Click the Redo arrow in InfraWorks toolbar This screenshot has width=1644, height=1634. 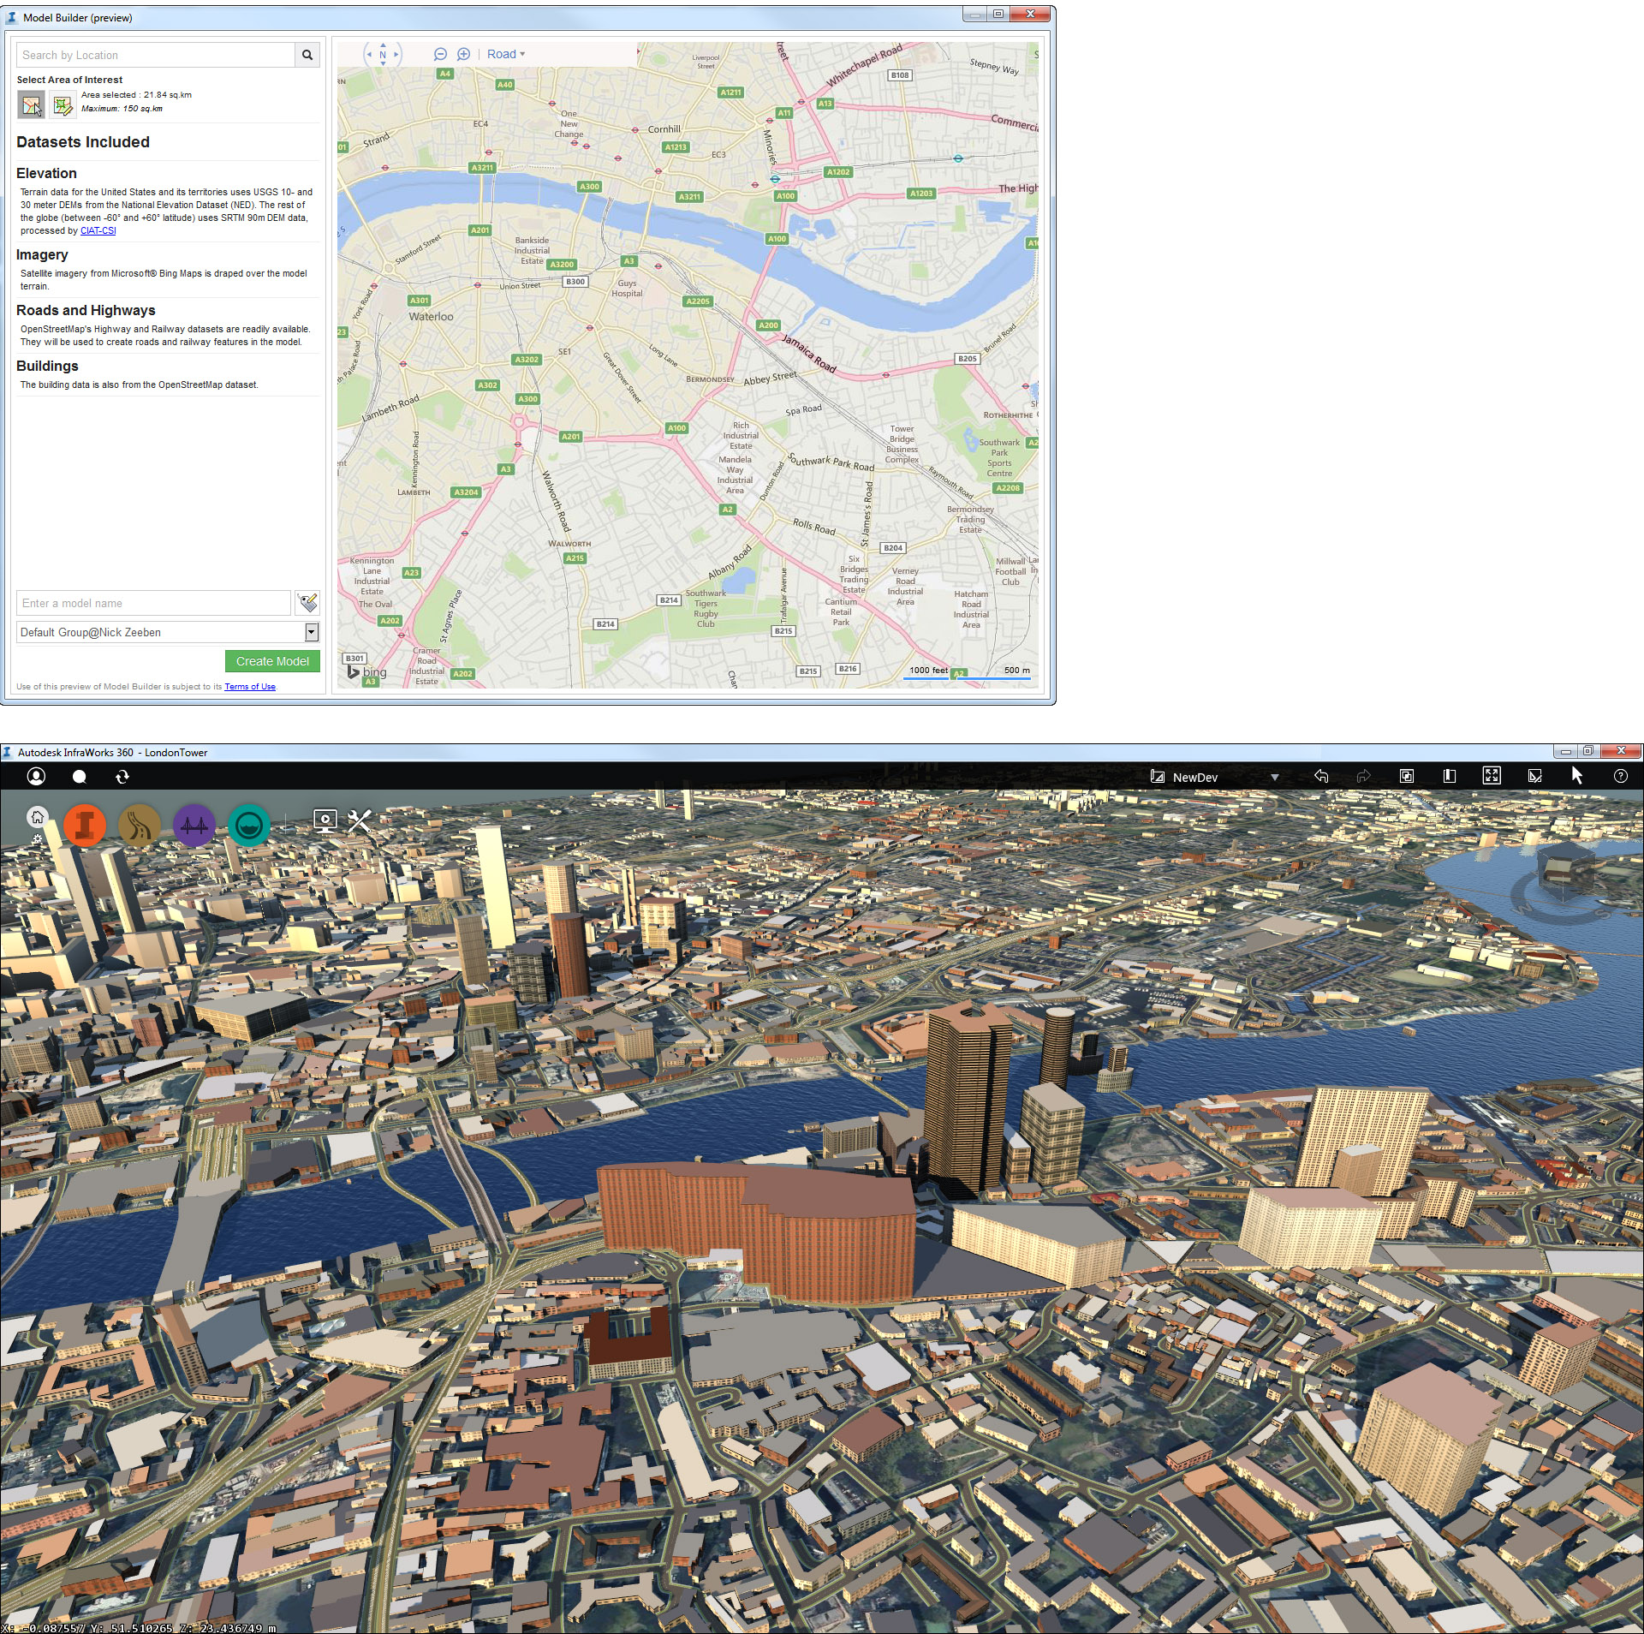(1364, 776)
